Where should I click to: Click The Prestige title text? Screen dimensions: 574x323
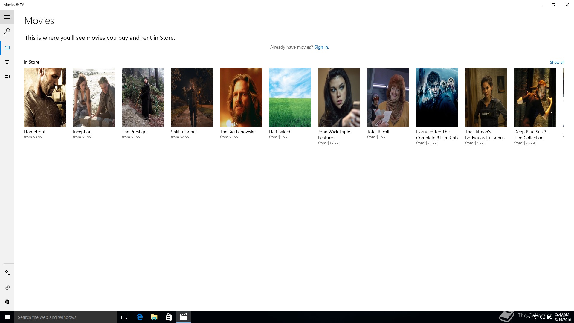134,132
